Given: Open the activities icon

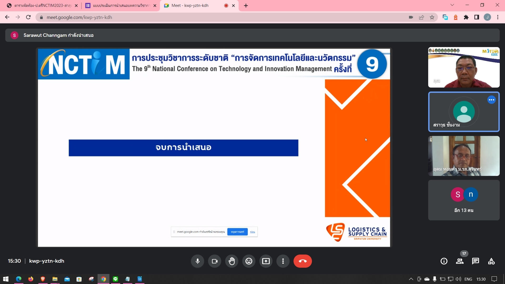Looking at the screenshot, I should [491, 261].
